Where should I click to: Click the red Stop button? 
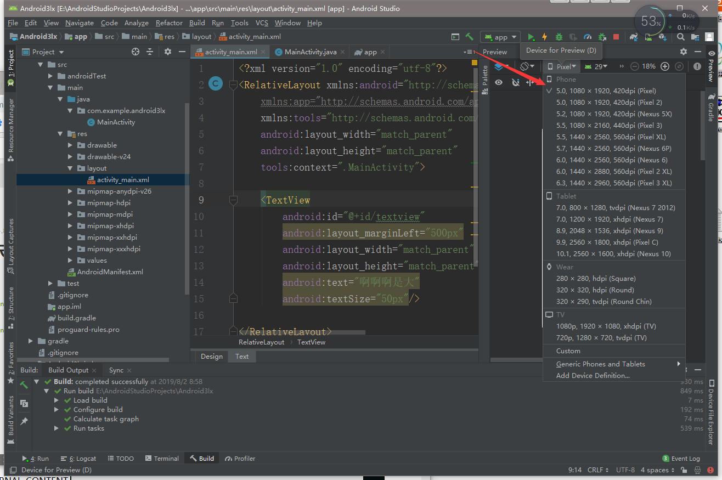click(x=616, y=37)
